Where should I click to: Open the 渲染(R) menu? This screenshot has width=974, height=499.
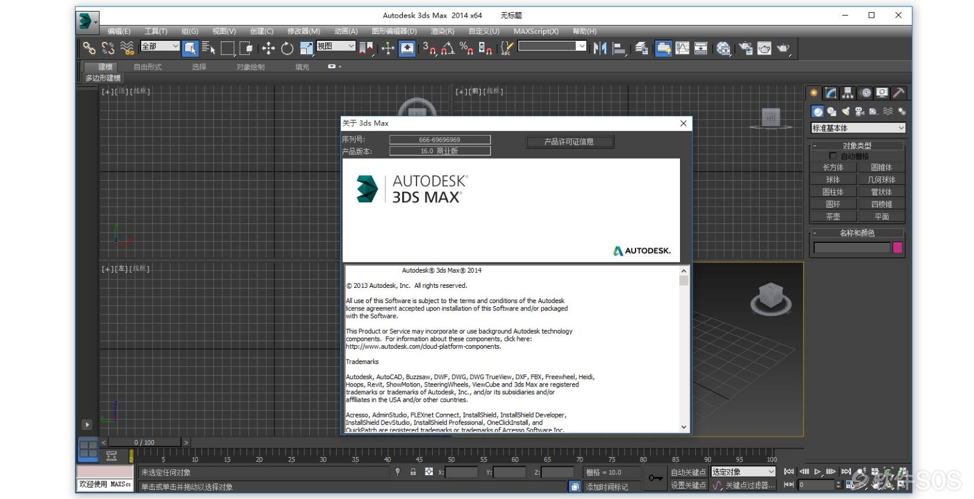(x=443, y=31)
